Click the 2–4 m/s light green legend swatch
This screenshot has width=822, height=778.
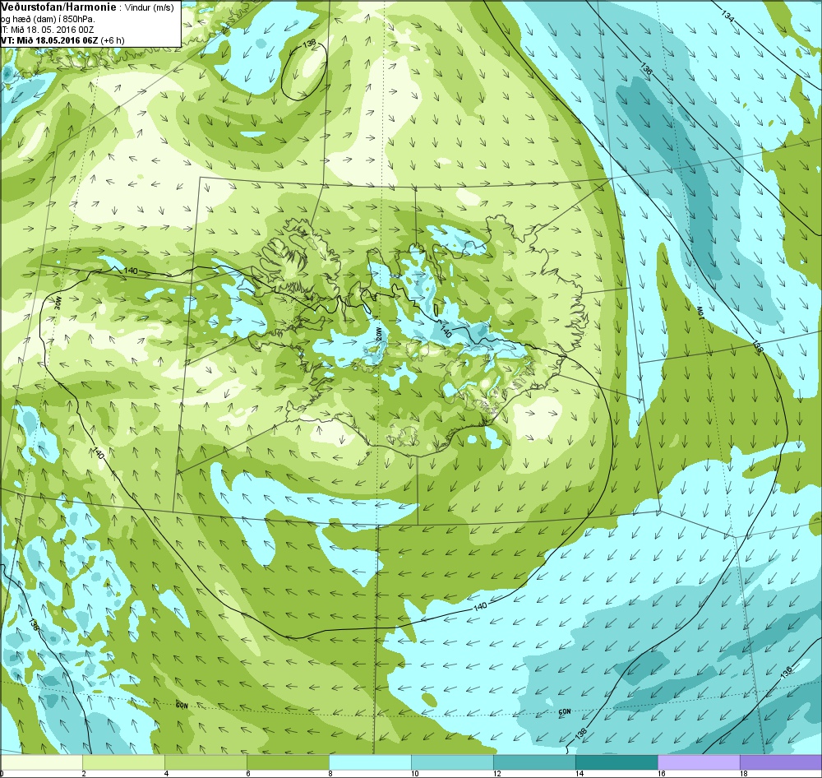coord(124,762)
